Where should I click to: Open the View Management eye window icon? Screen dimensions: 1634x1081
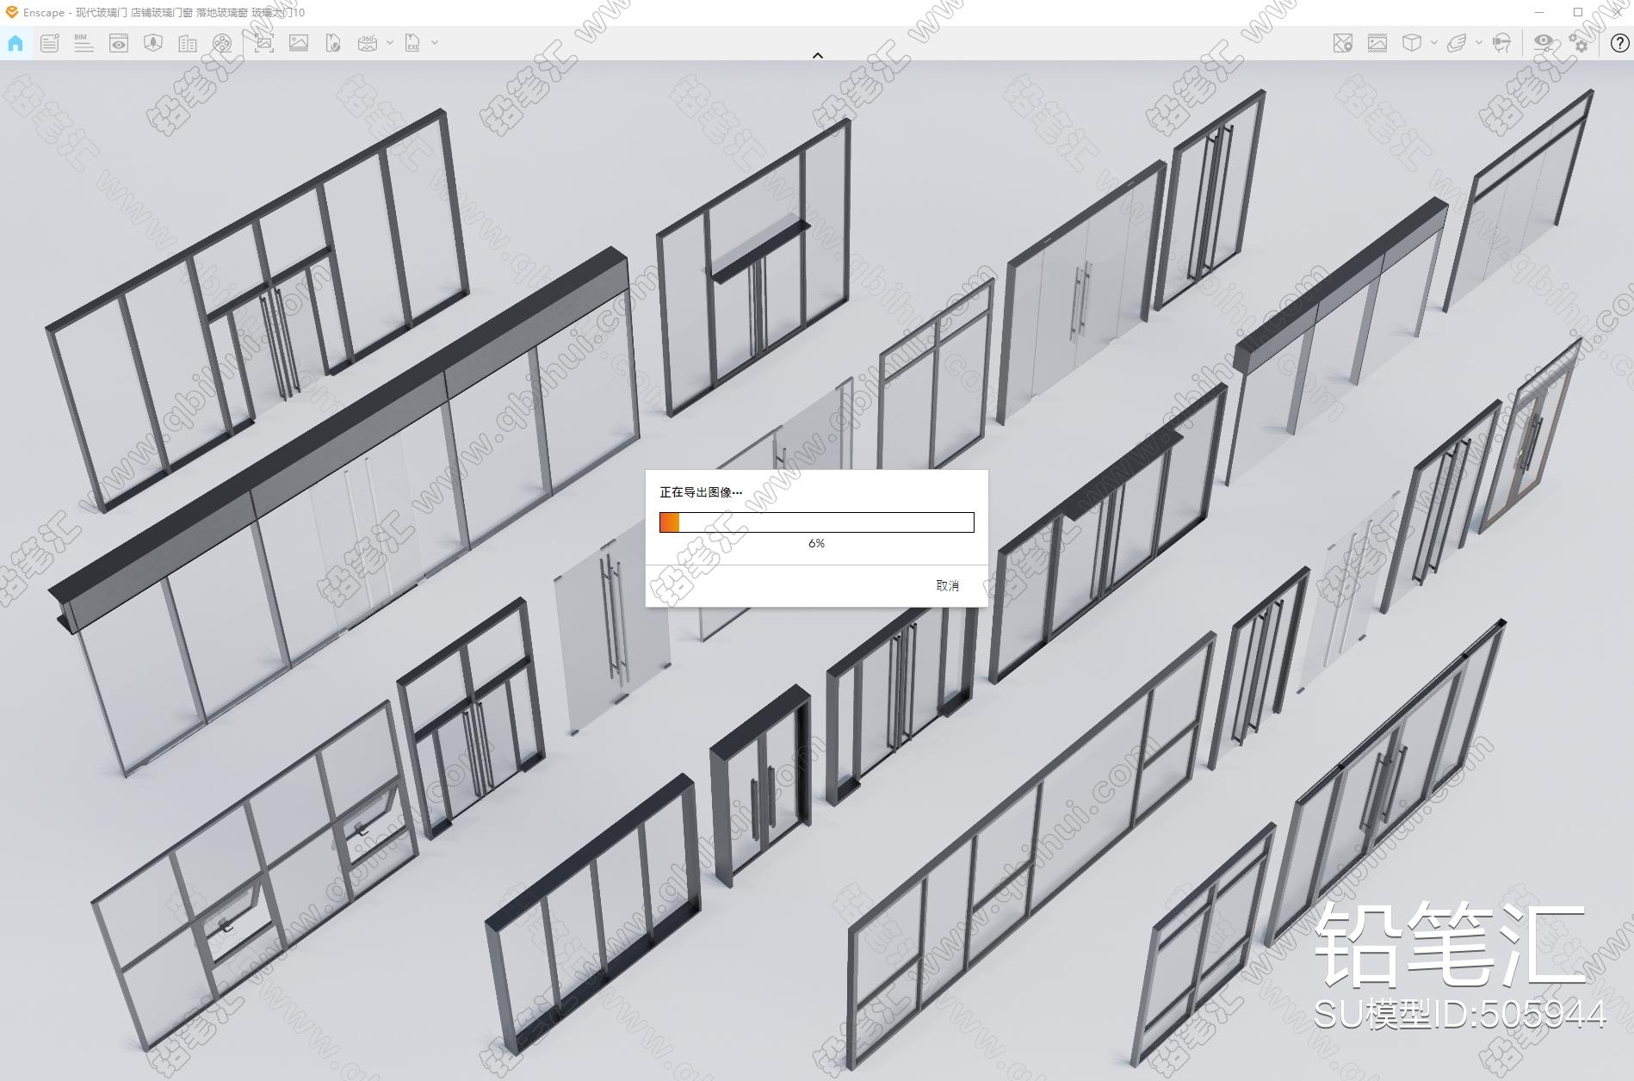tap(119, 43)
